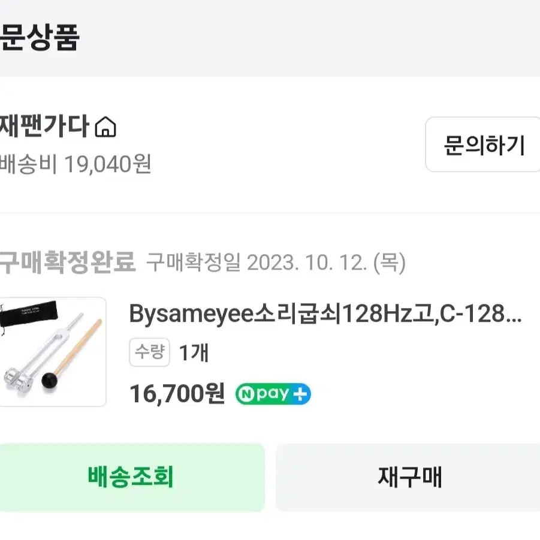The height and width of the screenshot is (540, 540).
Task: Open the tuning fork product thumbnail
Action: click(52, 352)
